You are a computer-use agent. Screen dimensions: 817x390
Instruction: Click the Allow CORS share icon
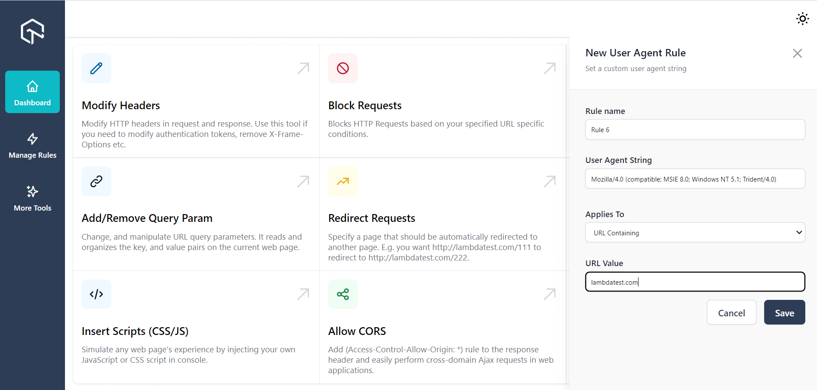click(x=343, y=294)
